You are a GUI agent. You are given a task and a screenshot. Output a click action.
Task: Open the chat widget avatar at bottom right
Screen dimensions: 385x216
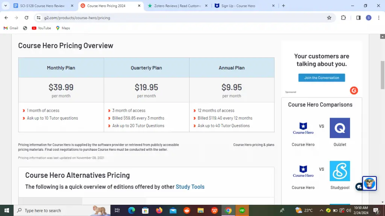point(369,183)
